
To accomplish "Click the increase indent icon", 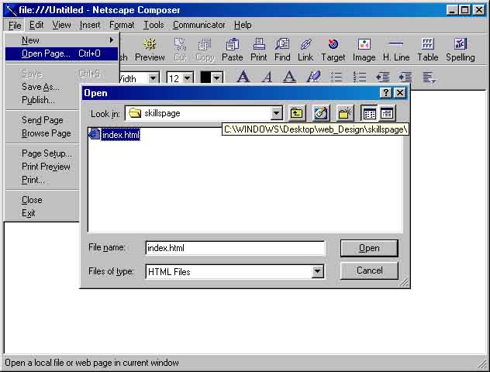I will (x=405, y=77).
